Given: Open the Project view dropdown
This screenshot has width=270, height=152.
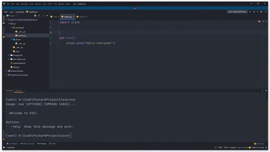Looking at the screenshot, I should (x=12, y=16).
